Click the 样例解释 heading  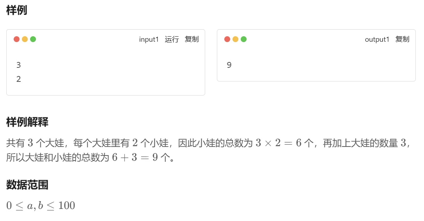tap(27, 122)
